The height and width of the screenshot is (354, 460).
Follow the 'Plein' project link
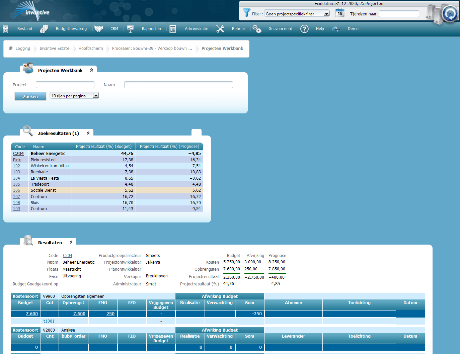(x=17, y=160)
